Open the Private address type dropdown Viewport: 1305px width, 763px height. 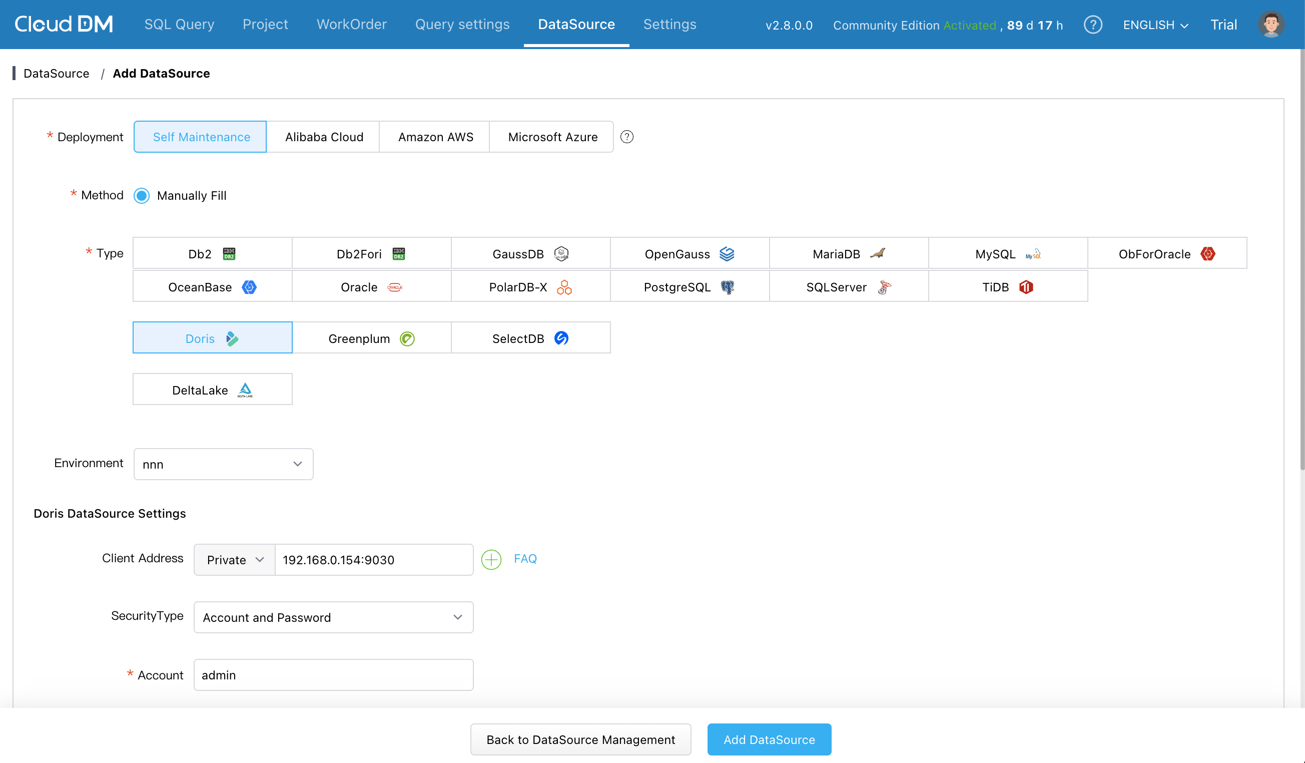point(235,559)
